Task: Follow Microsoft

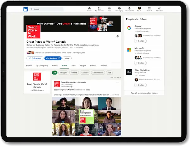Action: (x=140, y=63)
